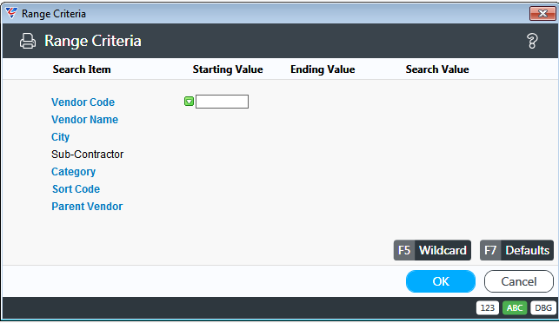Click the app logo in the title bar
Viewport: 559px width, 323px height.
pyautogui.click(x=11, y=14)
